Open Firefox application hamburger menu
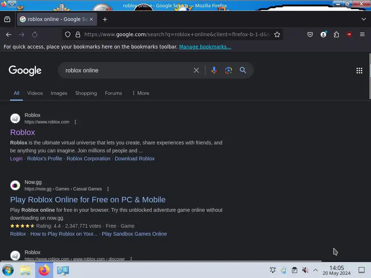 click(362, 34)
